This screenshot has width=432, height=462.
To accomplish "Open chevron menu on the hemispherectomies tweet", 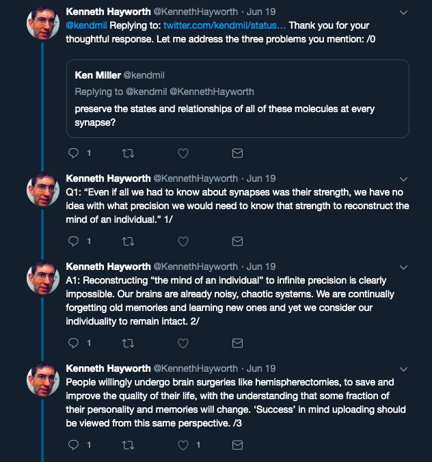I will [x=403, y=369].
